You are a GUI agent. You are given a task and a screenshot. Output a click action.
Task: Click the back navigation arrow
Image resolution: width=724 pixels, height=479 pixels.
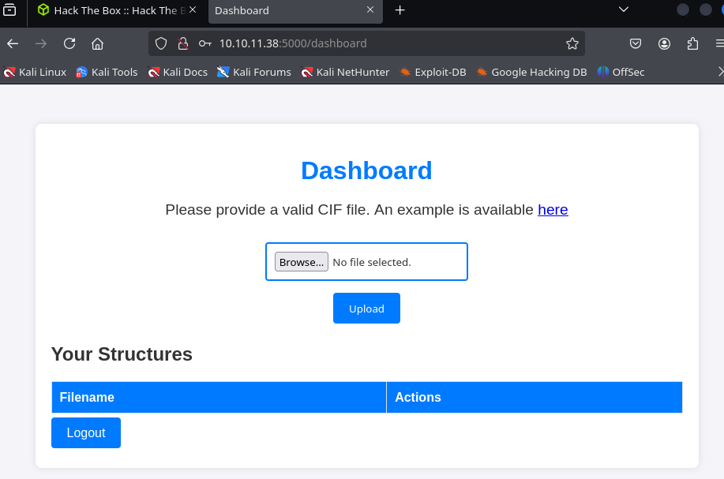tap(13, 43)
